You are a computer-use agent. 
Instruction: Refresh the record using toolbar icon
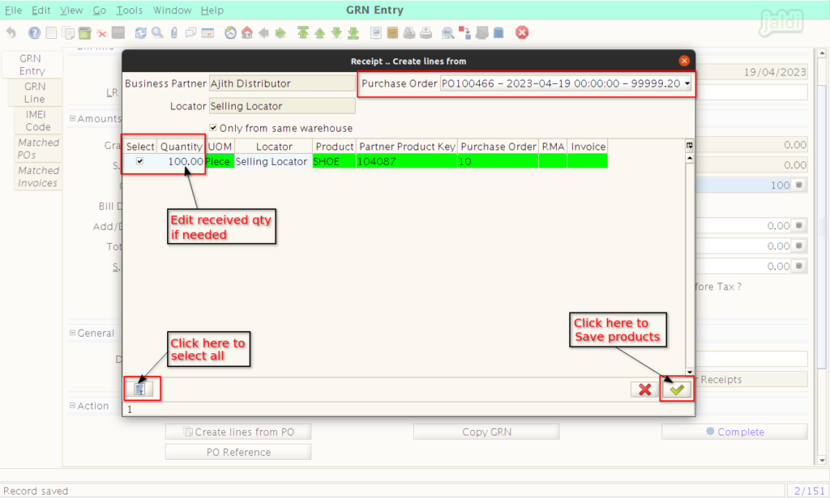point(140,32)
